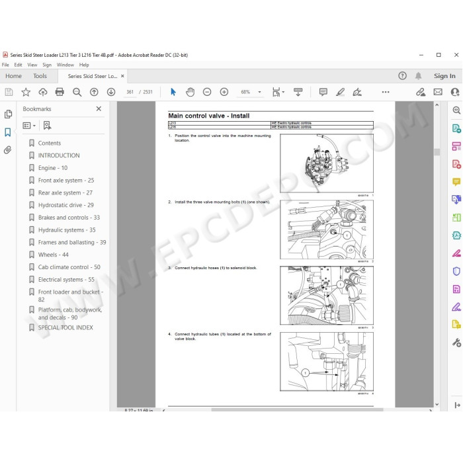
Task: Open the Page Thumbnails panel icon
Action: click(x=8, y=114)
